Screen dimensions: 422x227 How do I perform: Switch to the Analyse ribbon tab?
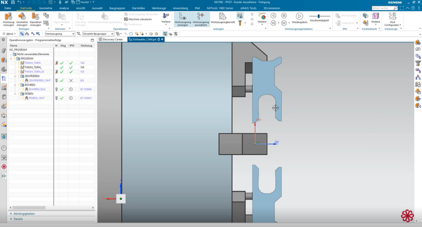point(64,8)
